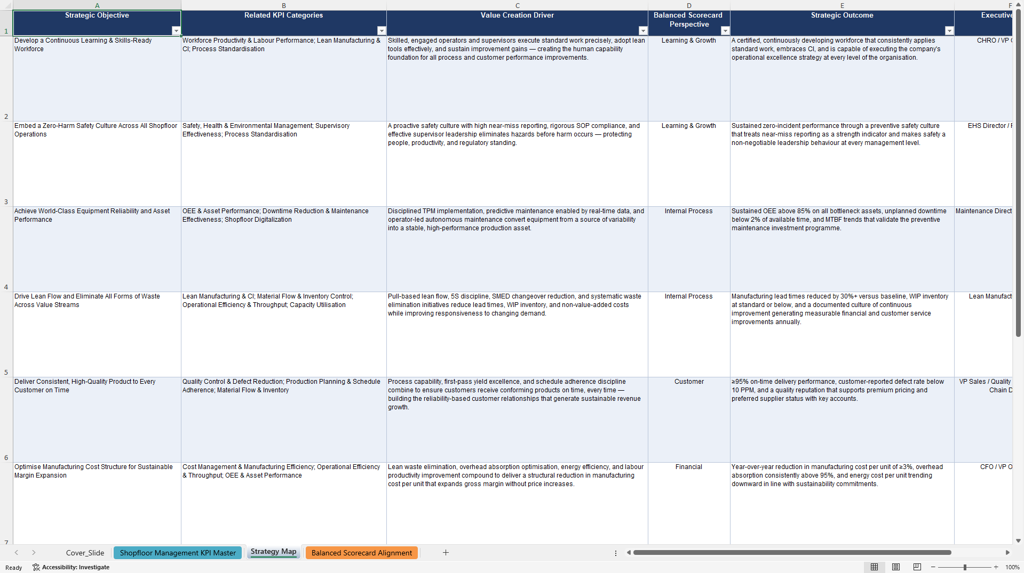Image resolution: width=1024 pixels, height=573 pixels.
Task: Select cell starting 'OEE & Asset Performance; Downtime'
Action: tap(284, 249)
